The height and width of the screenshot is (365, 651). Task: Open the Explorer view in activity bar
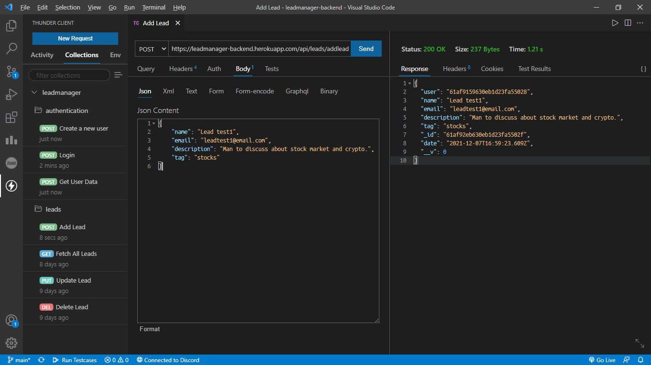11,26
